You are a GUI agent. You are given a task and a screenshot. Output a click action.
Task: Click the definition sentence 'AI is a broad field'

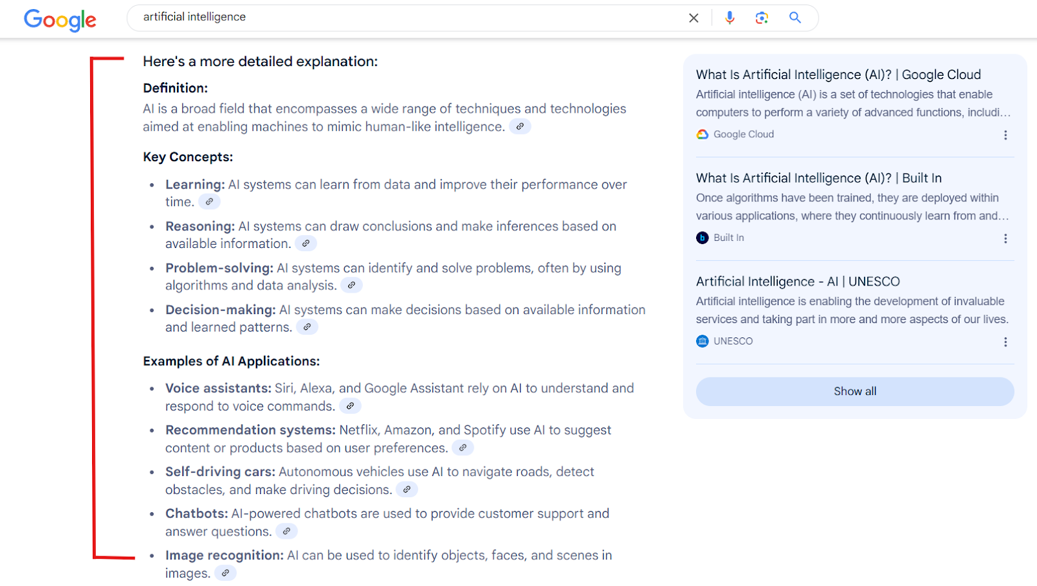click(384, 118)
